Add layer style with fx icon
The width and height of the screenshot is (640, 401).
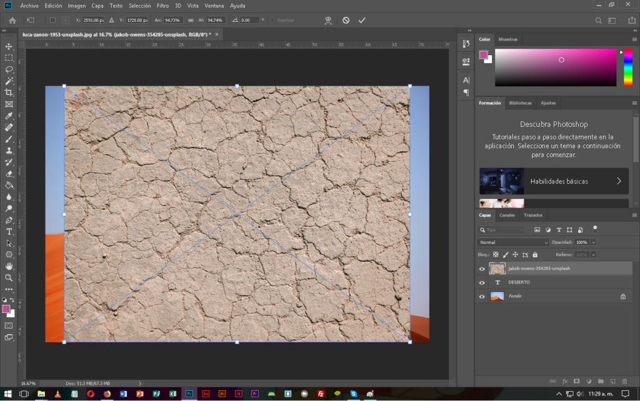[565, 382]
